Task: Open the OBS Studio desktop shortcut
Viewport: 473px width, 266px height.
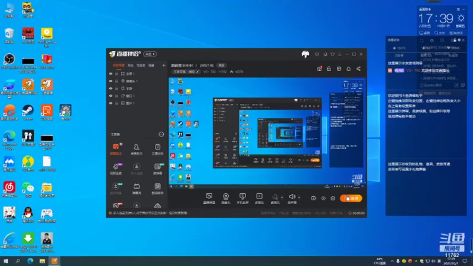Action: tap(9, 61)
